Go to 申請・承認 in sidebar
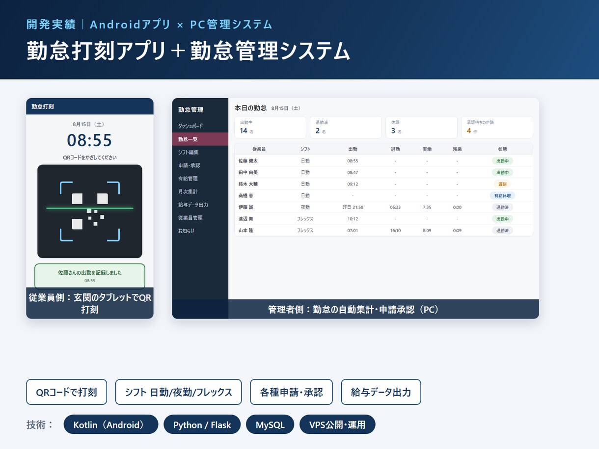The width and height of the screenshot is (599, 449). (200, 165)
